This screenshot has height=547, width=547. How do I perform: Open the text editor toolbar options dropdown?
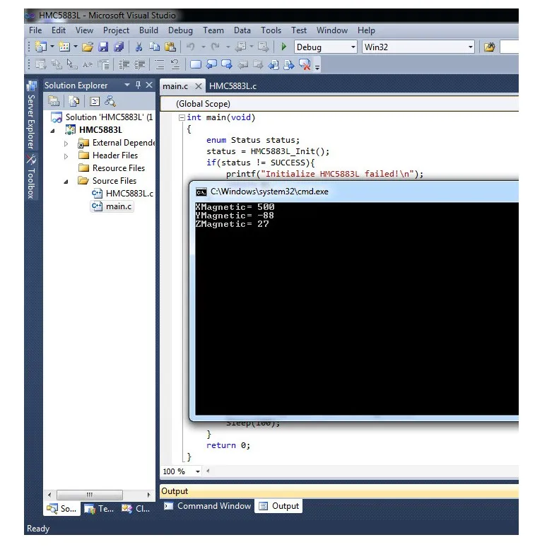(317, 66)
